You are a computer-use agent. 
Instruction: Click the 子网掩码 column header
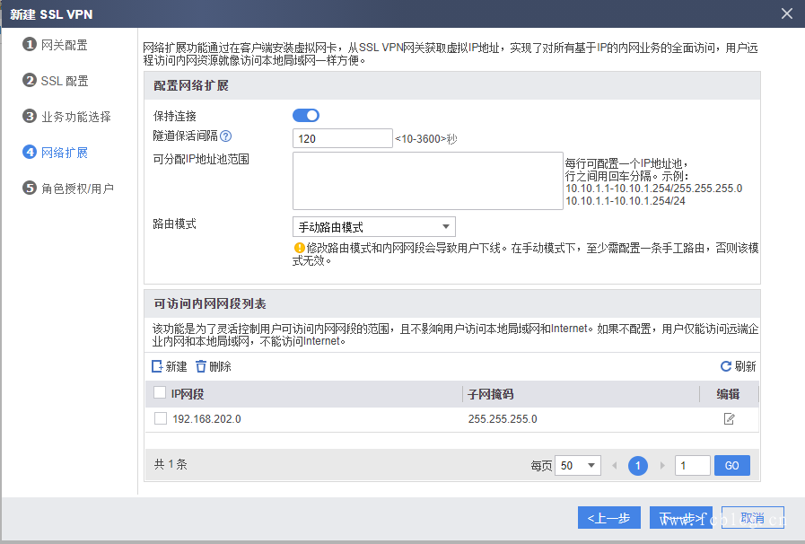[491, 394]
